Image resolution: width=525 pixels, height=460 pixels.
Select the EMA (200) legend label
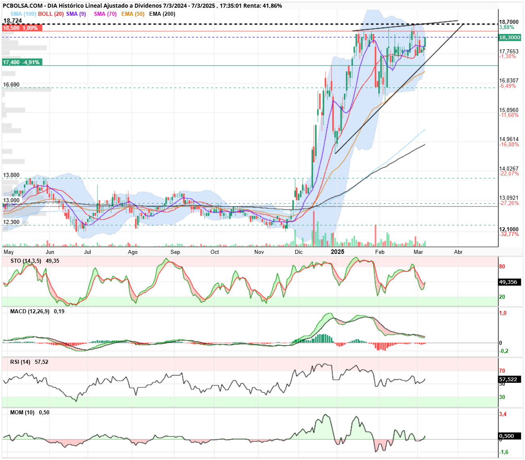click(162, 14)
